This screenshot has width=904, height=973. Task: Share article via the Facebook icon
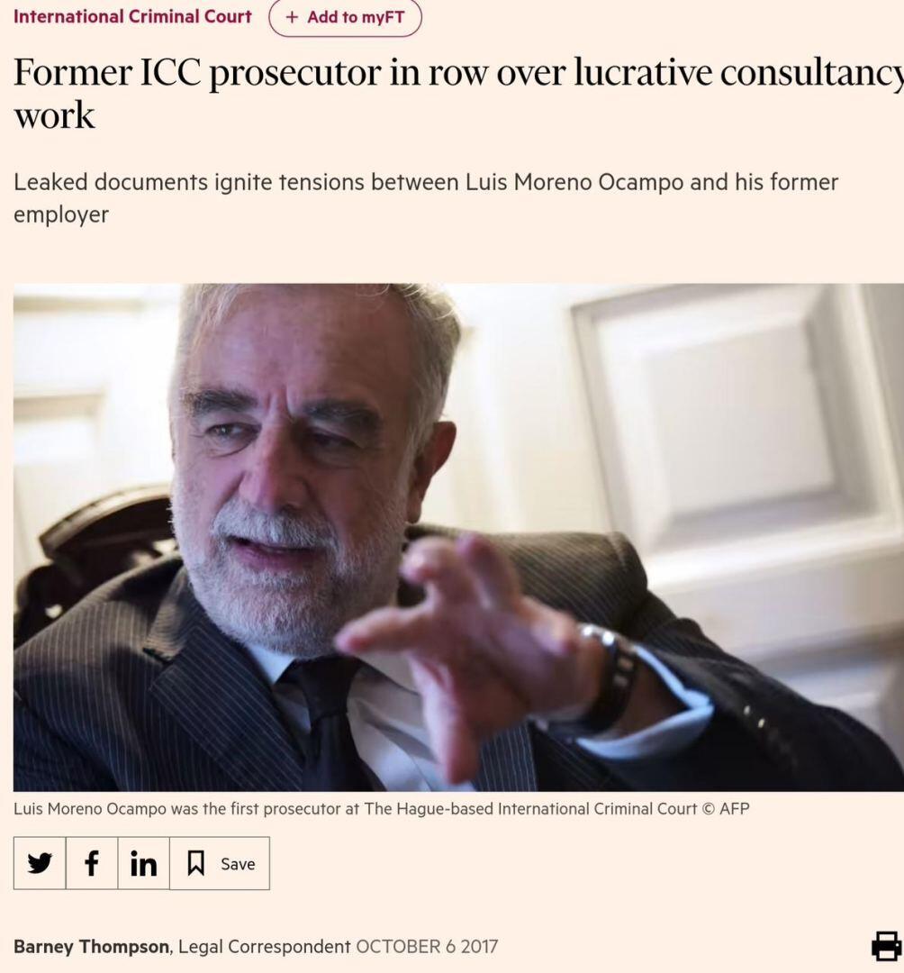pos(91,863)
